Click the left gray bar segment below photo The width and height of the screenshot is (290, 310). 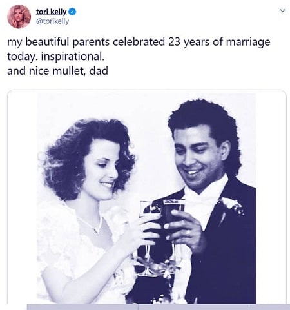tap(82, 307)
